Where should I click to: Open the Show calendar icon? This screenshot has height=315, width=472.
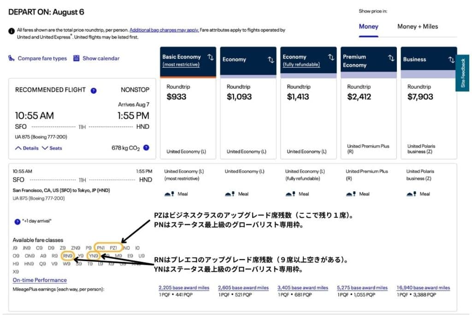tap(77, 59)
